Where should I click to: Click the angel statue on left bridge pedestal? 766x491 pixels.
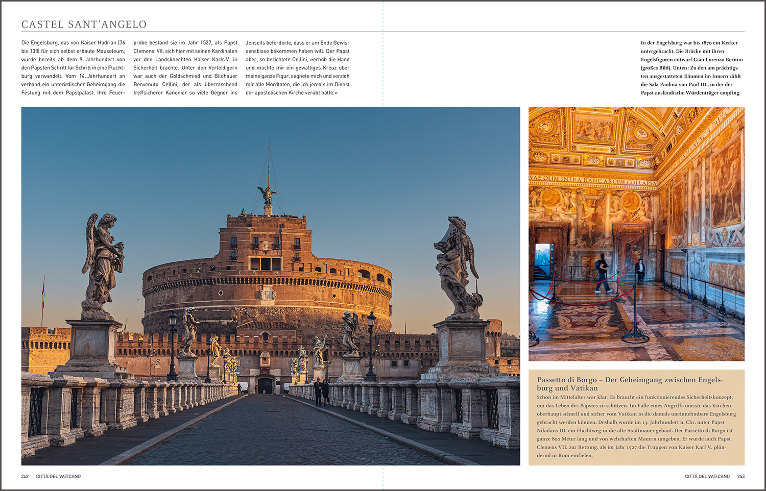[x=102, y=266]
